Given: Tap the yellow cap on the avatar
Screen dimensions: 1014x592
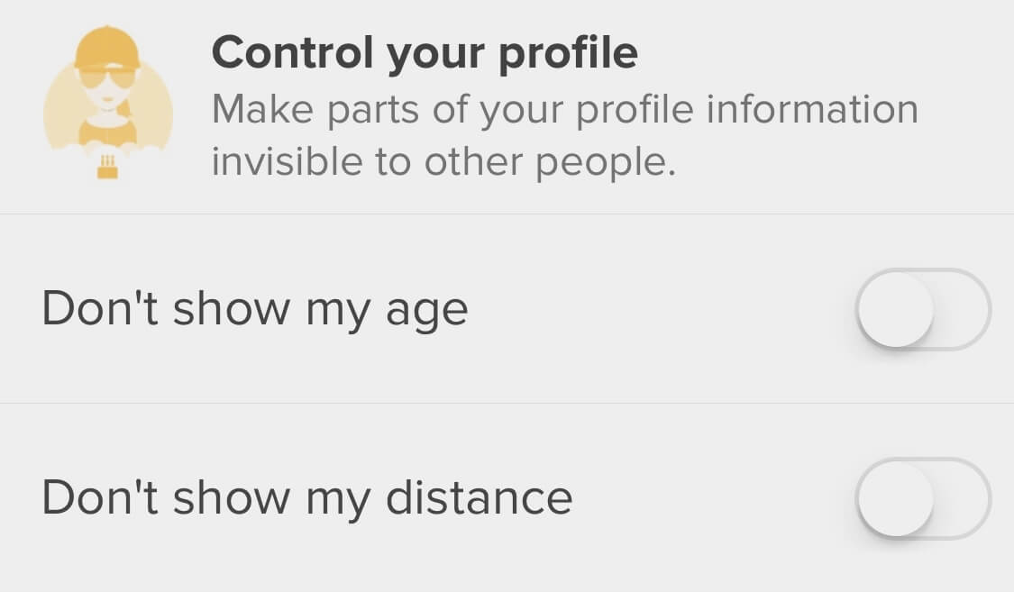Looking at the screenshot, I should pos(105,50).
